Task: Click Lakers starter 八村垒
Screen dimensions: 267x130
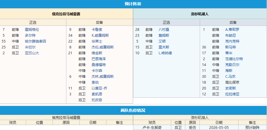Action: (164, 30)
